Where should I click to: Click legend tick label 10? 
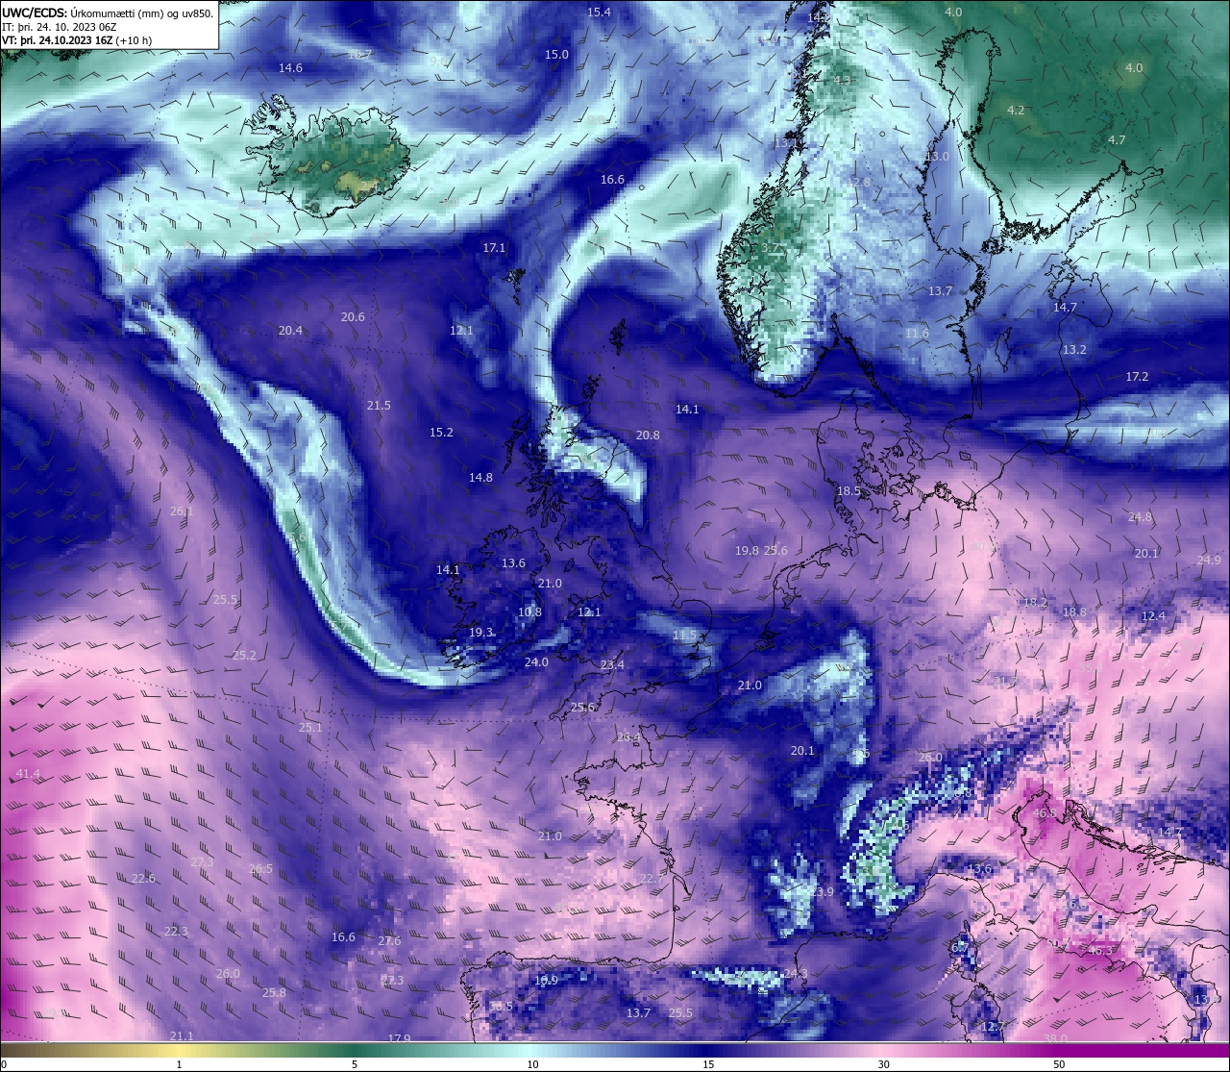pos(531,1064)
